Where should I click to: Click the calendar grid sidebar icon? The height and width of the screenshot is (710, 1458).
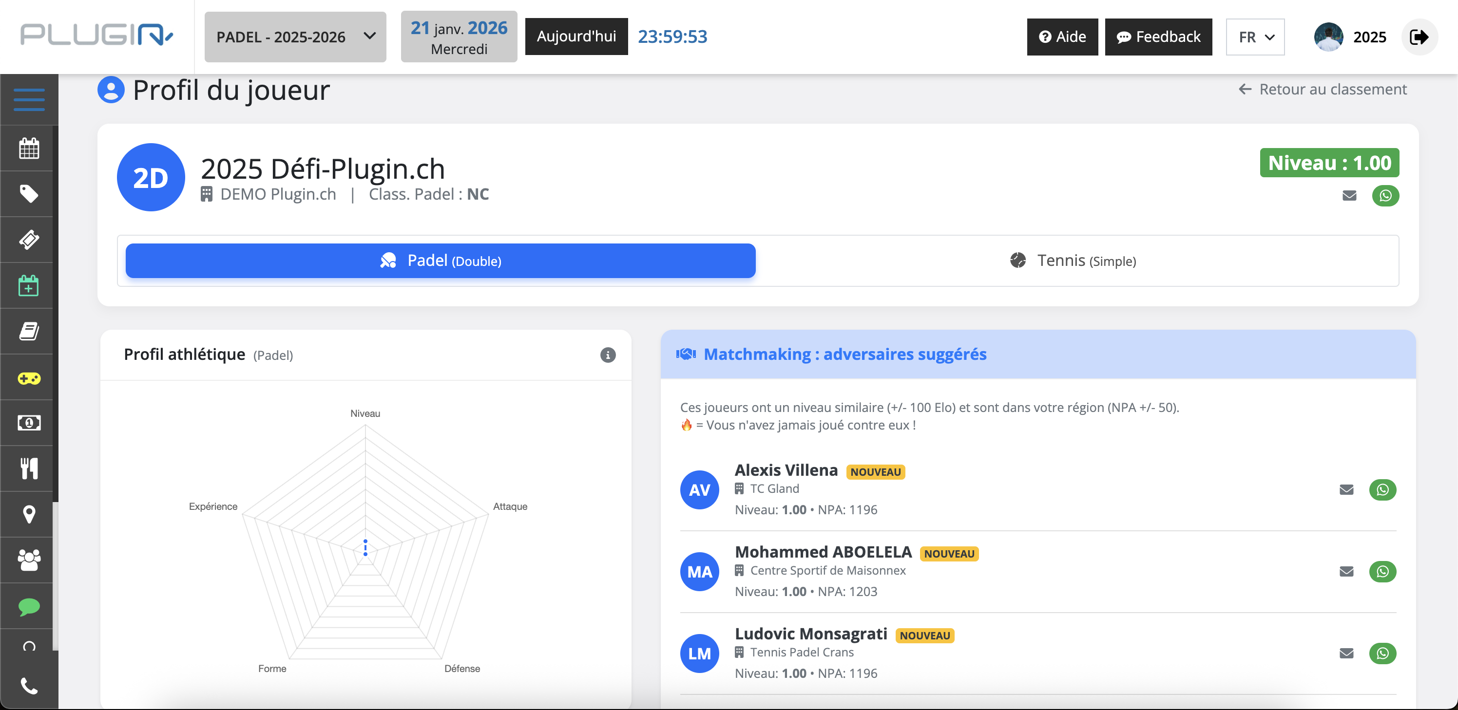(x=29, y=148)
